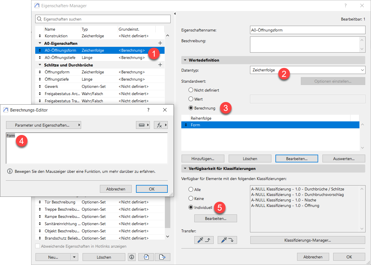This screenshot has width=371, height=265.
Task: Collapse Verfügbarkeit für Klassifizierungen section
Action: click(185, 168)
